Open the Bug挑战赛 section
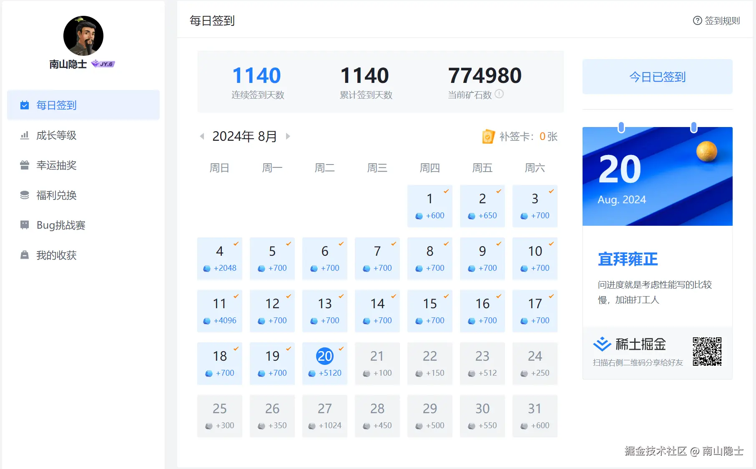Image resolution: width=756 pixels, height=469 pixels. pos(60,225)
